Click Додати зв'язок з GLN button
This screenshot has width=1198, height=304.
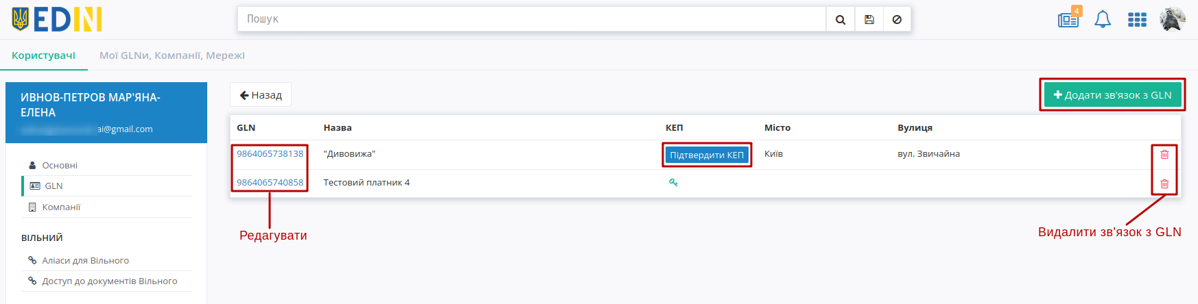click(1112, 95)
